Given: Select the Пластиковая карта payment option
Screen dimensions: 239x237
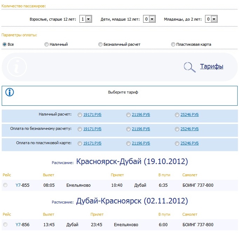Looking at the screenshot, I should 173,44.
